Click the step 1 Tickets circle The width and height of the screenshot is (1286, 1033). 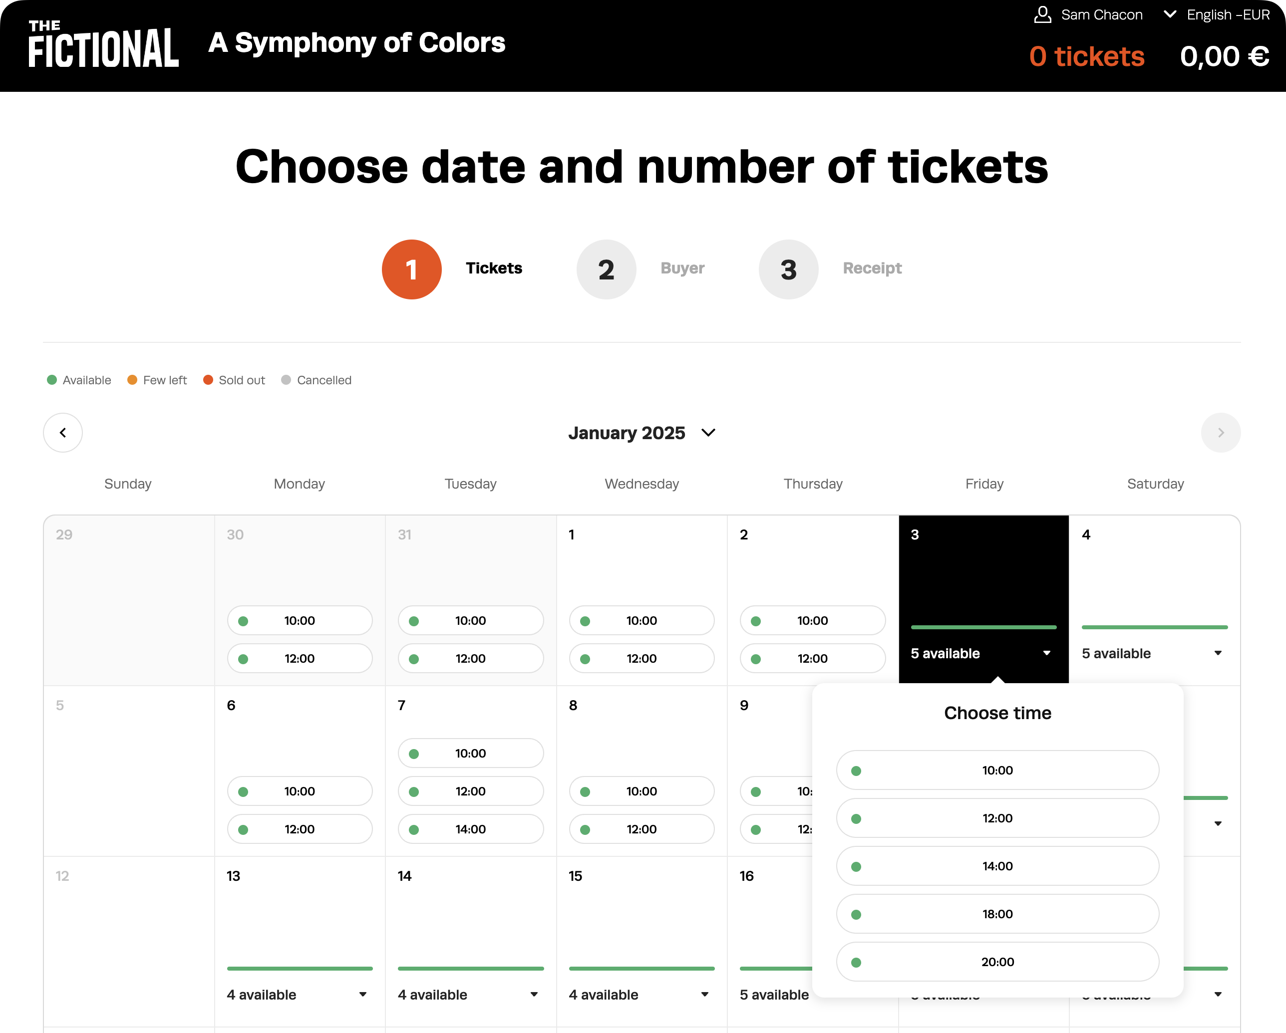(411, 269)
